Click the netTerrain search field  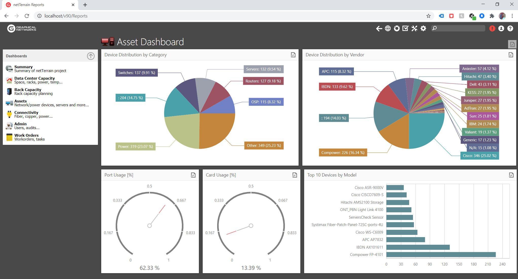(461, 28)
